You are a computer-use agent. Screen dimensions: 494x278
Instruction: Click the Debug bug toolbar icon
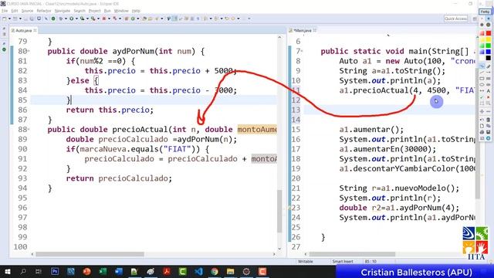(61, 19)
